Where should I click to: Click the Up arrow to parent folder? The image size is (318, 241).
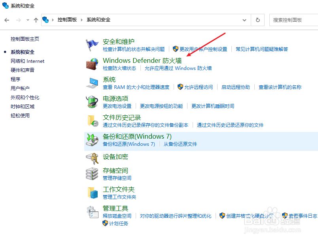point(36,20)
